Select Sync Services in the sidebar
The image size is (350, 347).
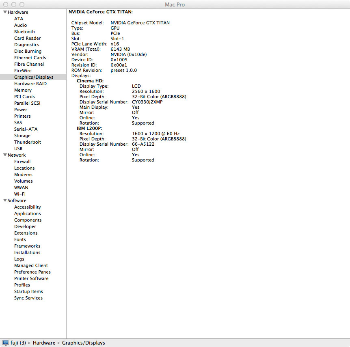point(28,297)
